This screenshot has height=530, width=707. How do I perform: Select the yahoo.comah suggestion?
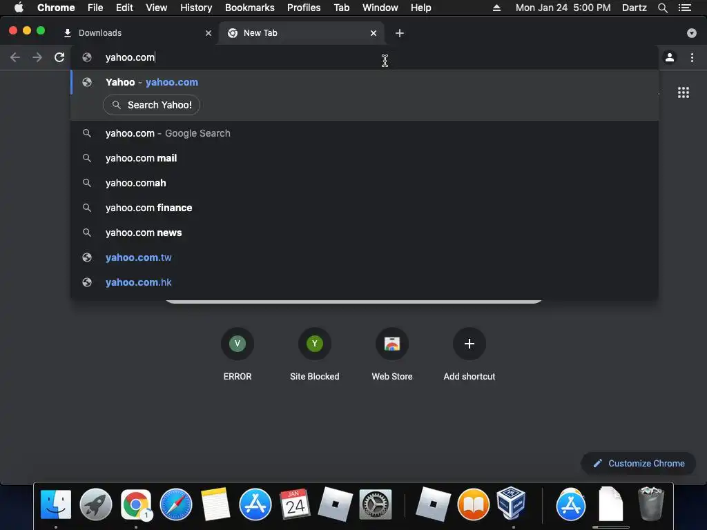click(365, 183)
